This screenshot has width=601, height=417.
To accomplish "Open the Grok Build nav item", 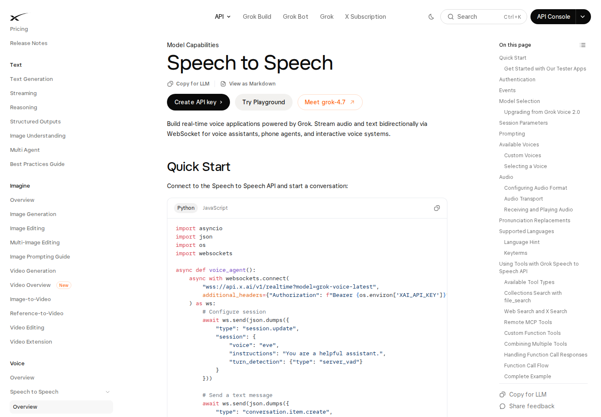I will 257,17.
